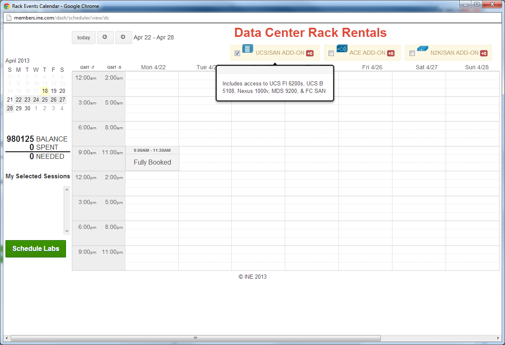
Task: Click the 9:00AM - 11:30AM session header
Action: tap(152, 150)
